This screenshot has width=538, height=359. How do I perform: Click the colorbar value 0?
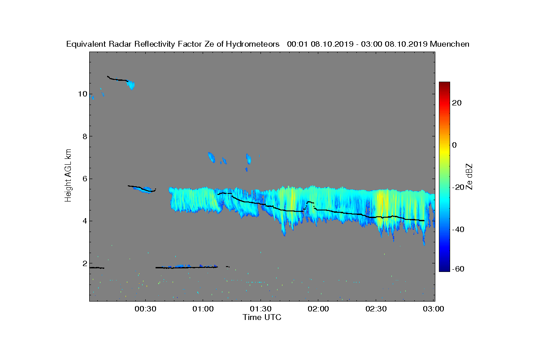[455, 145]
